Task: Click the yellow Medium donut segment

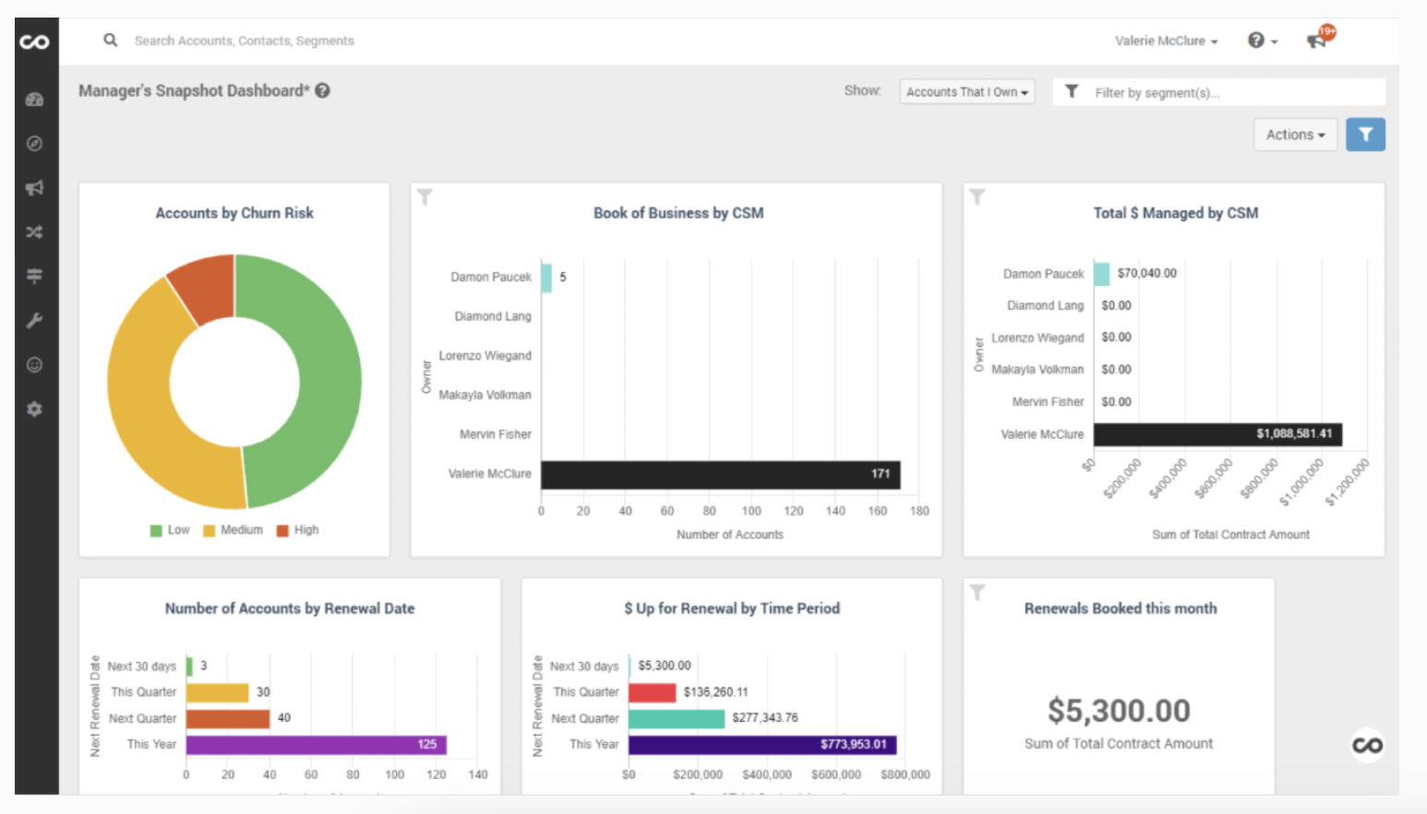Action: click(x=138, y=397)
